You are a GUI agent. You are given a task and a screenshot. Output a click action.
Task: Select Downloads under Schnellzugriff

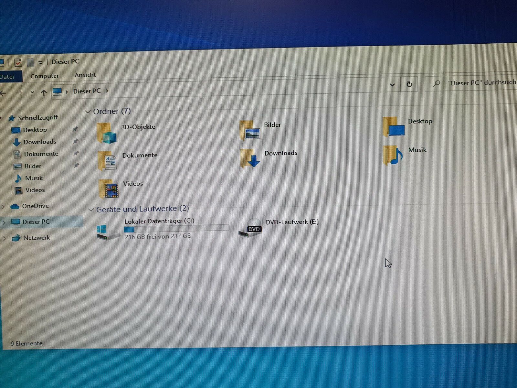click(x=40, y=142)
